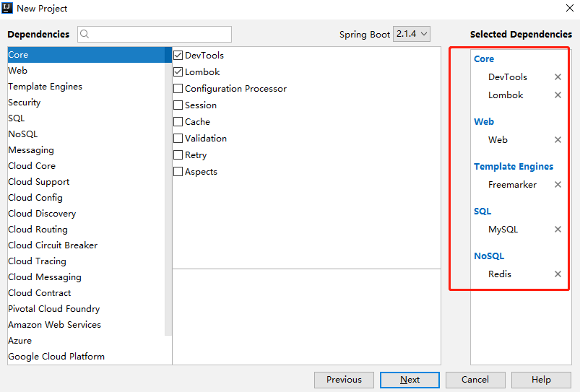Focus the dependencies search field

(x=155, y=34)
